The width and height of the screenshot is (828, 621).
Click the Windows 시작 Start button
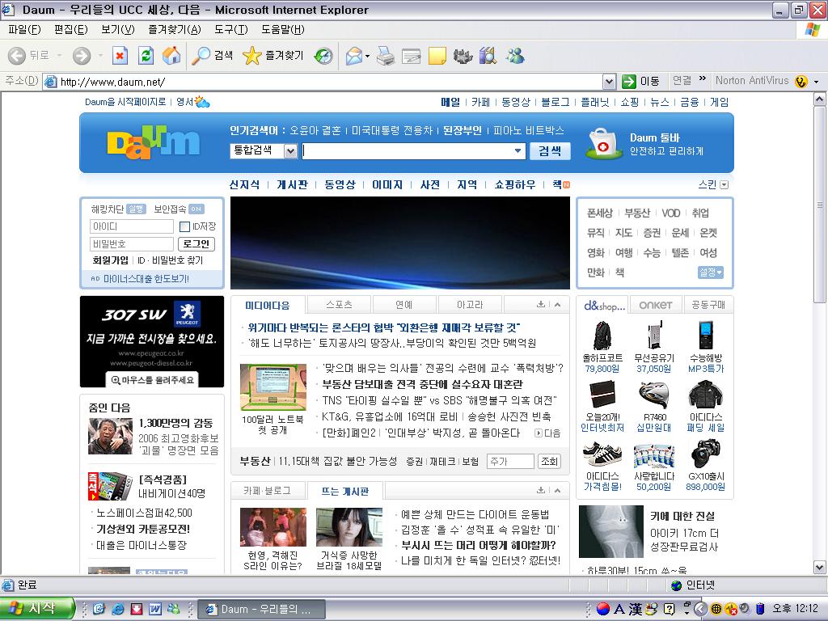pos(37,608)
